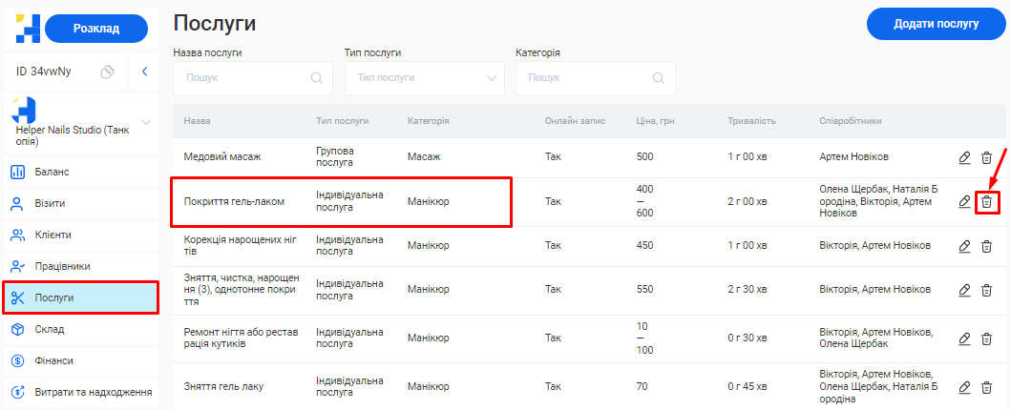1011x410 pixels.
Task: Click the trash icon for Зняття гель лаку
Action: (987, 387)
